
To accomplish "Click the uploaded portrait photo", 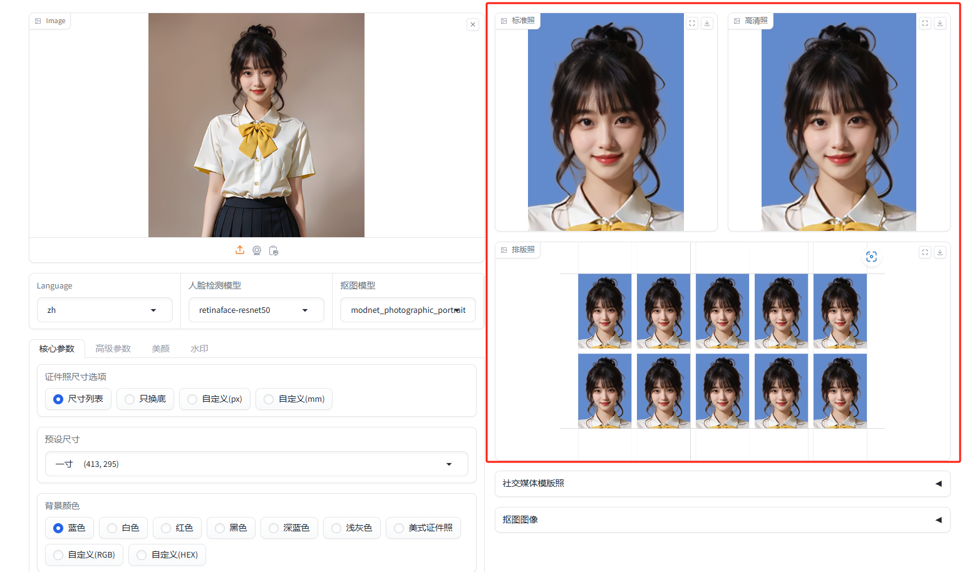I will pos(256,125).
